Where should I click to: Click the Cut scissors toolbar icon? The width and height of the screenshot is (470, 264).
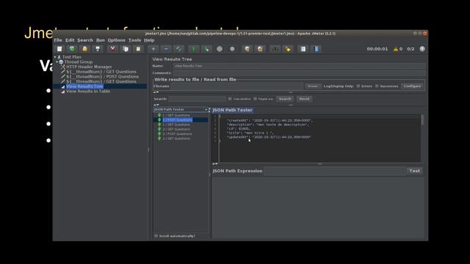[112, 49]
